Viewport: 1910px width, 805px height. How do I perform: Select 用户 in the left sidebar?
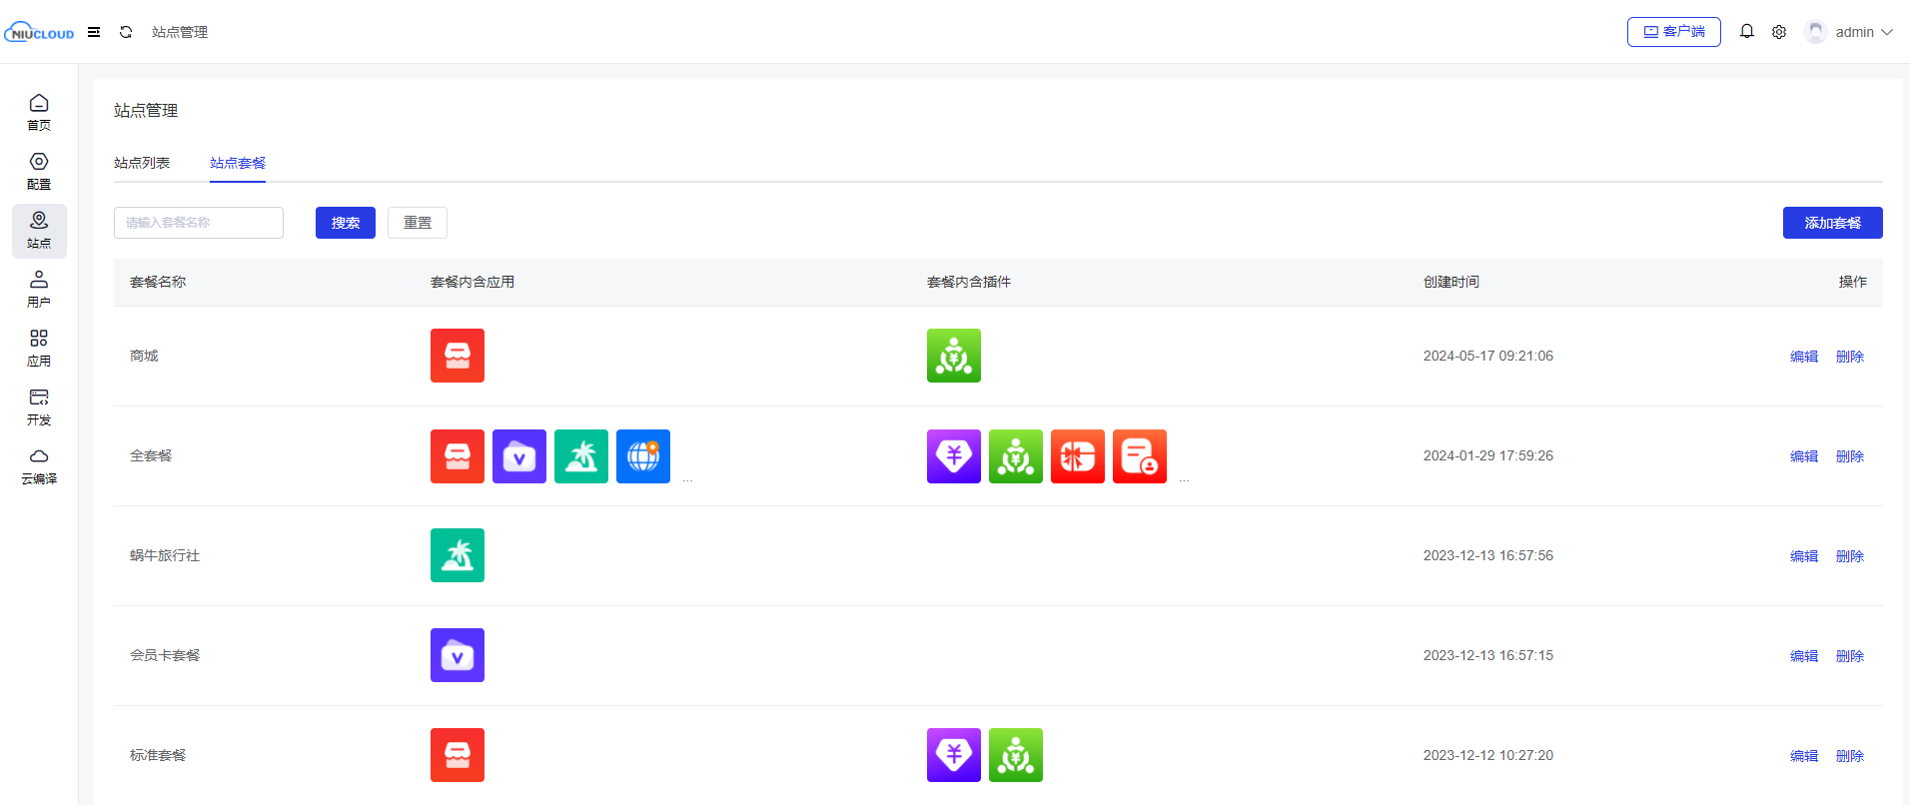tap(39, 290)
